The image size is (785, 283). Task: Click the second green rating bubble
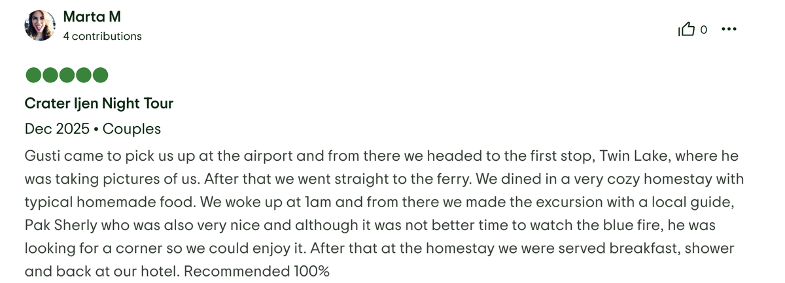click(50, 75)
